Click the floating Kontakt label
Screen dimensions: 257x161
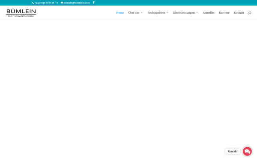coord(233,151)
